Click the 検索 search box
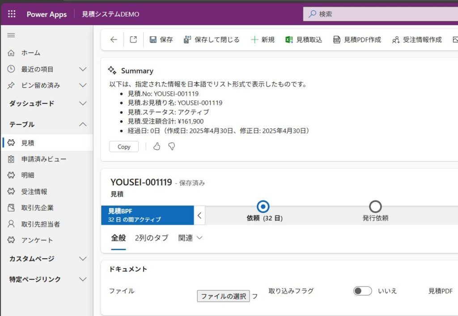 click(x=380, y=14)
